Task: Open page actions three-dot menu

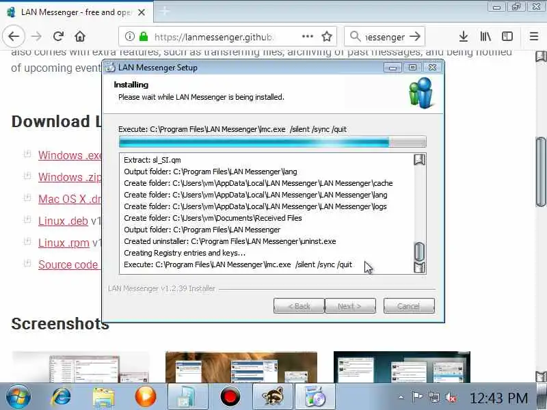Action: coord(307,36)
